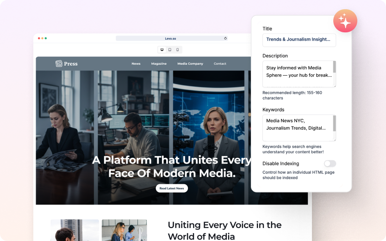Click the red window close dot

coord(39,38)
